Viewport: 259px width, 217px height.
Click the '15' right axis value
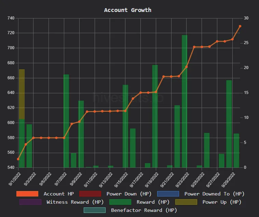tap(246, 93)
